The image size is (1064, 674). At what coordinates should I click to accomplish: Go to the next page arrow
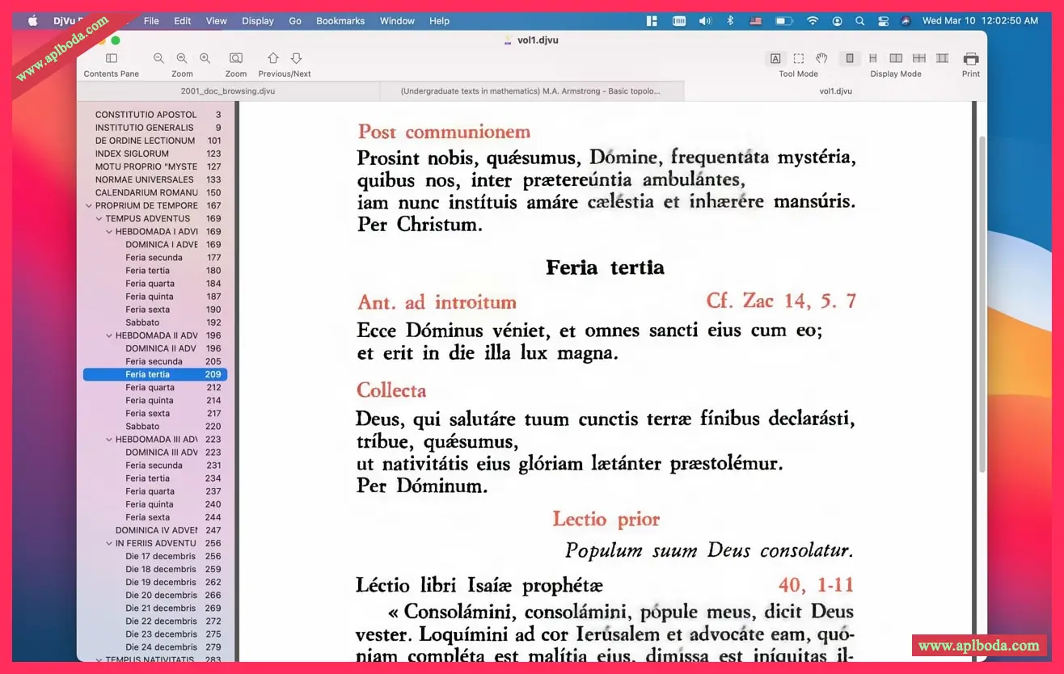point(296,58)
